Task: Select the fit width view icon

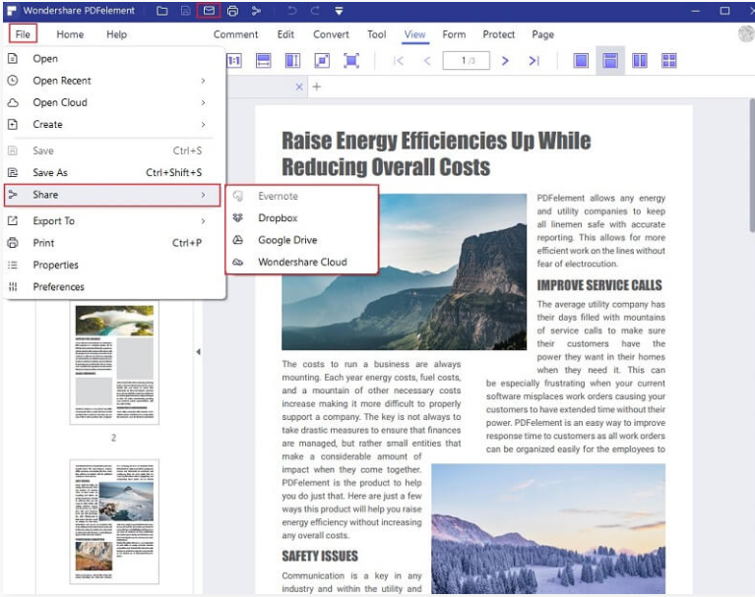Action: tap(264, 61)
